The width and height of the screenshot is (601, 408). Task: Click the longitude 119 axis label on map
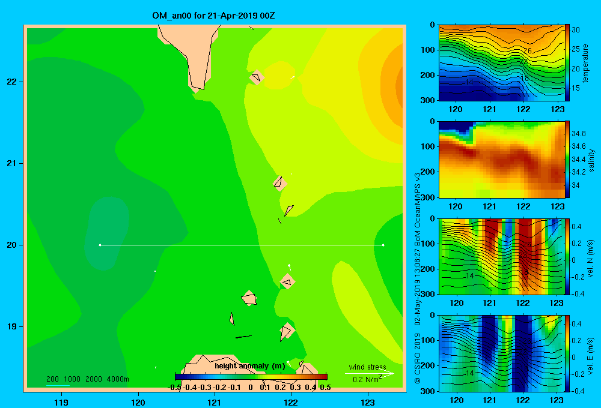61,402
